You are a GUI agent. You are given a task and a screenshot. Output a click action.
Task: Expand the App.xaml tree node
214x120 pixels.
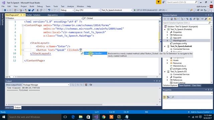[x=167, y=38]
